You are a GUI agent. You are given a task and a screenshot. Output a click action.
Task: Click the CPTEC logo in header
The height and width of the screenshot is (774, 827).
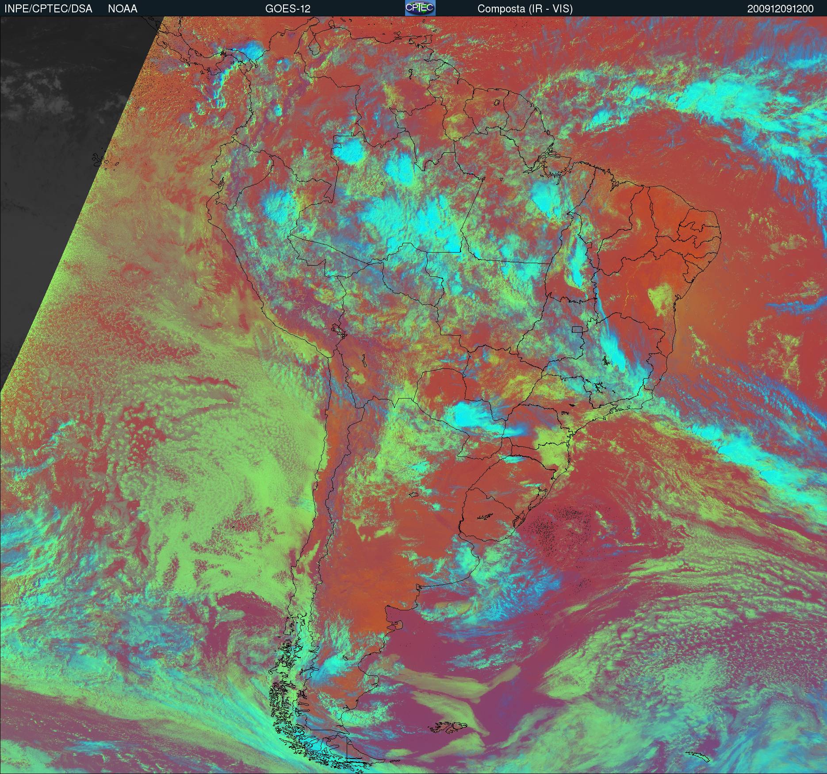pos(420,8)
